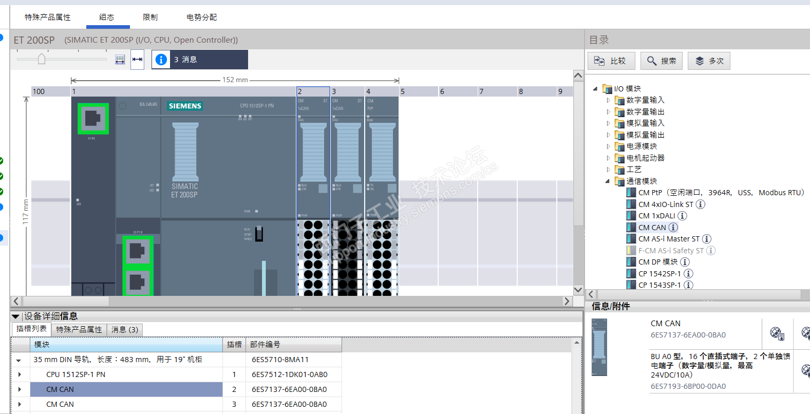Open the 特殊产品属性 tab in device details
Screen dimensions: 810x414
coord(79,330)
